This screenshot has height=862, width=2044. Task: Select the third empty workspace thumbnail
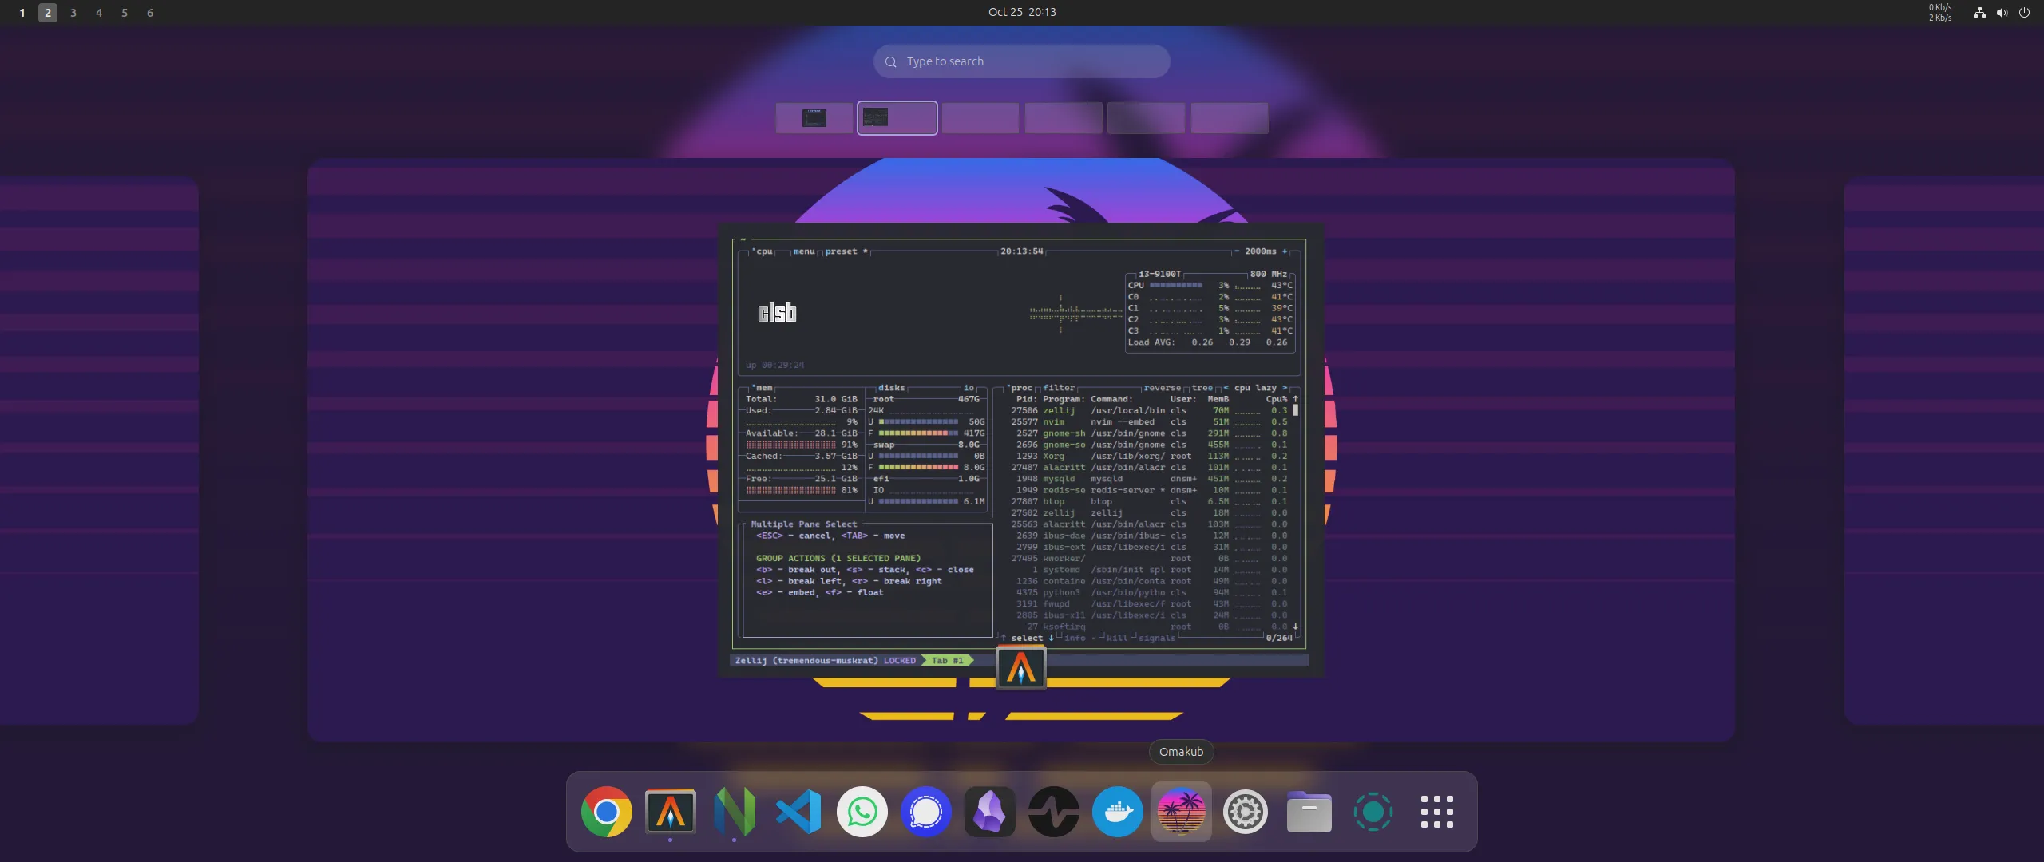(x=980, y=118)
